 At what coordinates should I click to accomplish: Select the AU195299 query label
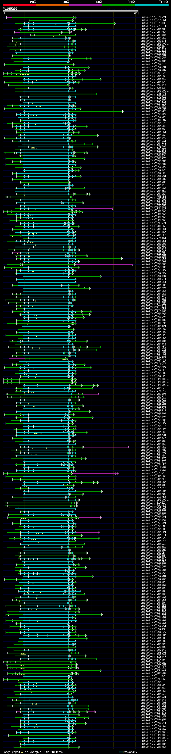[10, 9]
